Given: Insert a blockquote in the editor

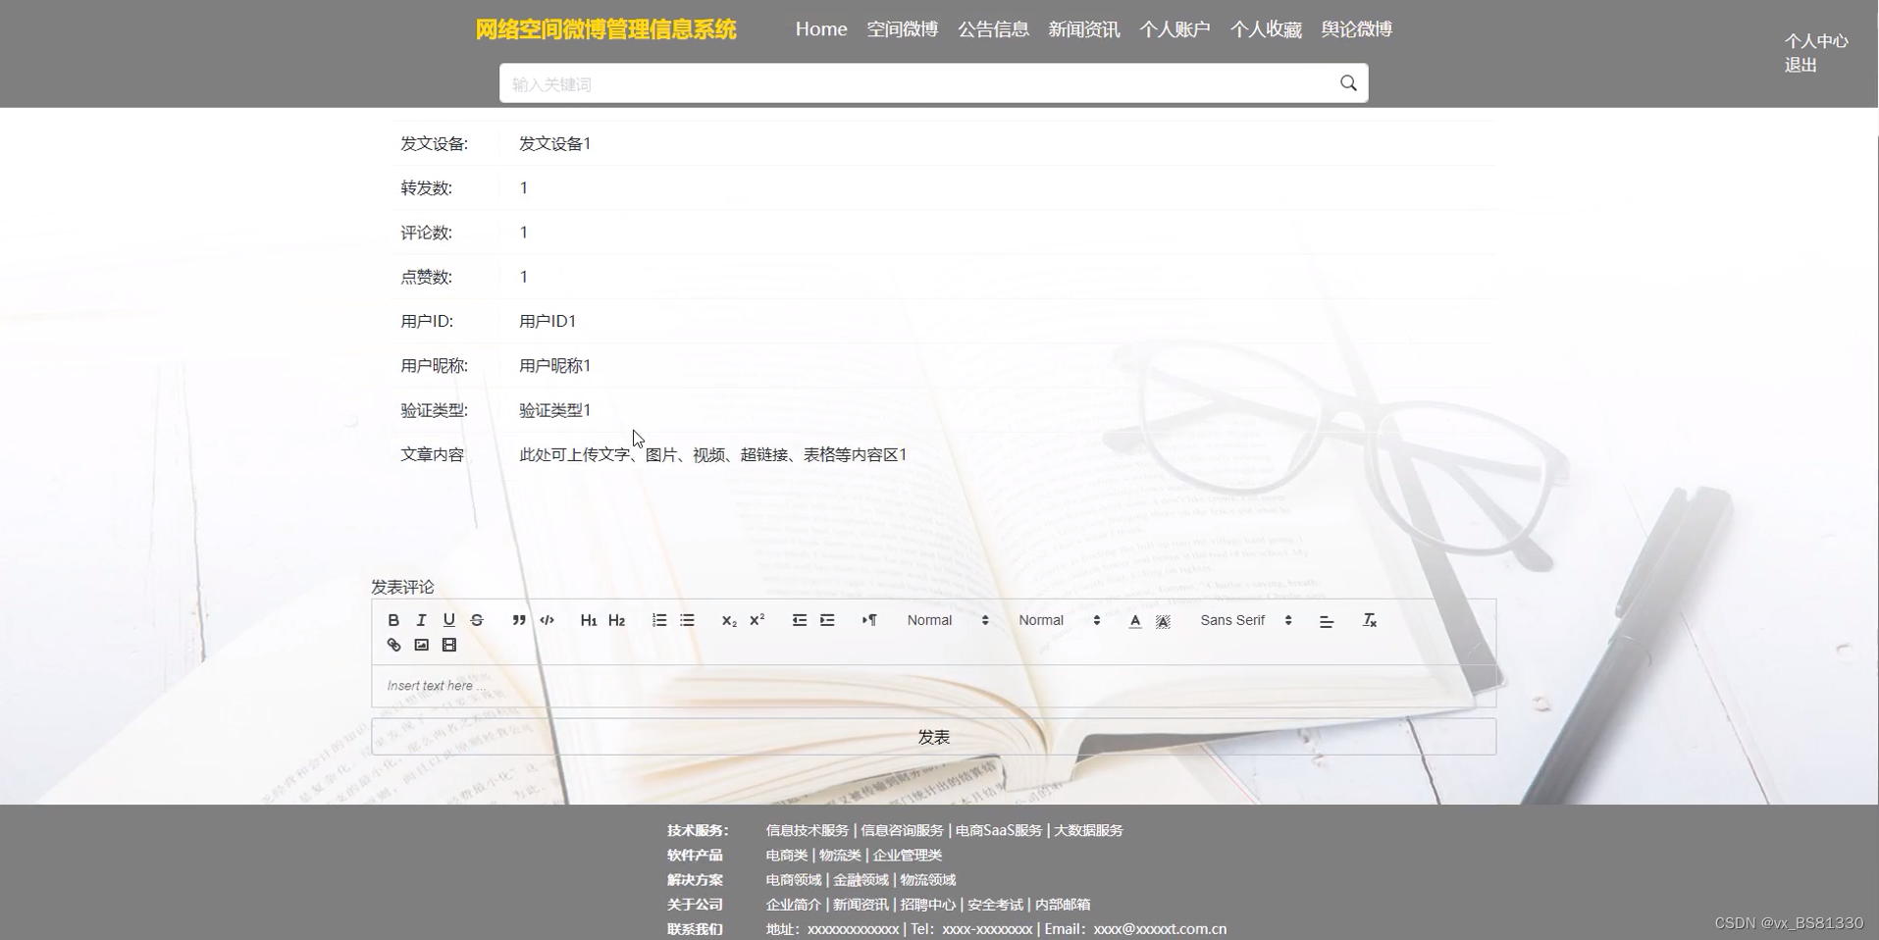Looking at the screenshot, I should tap(519, 620).
